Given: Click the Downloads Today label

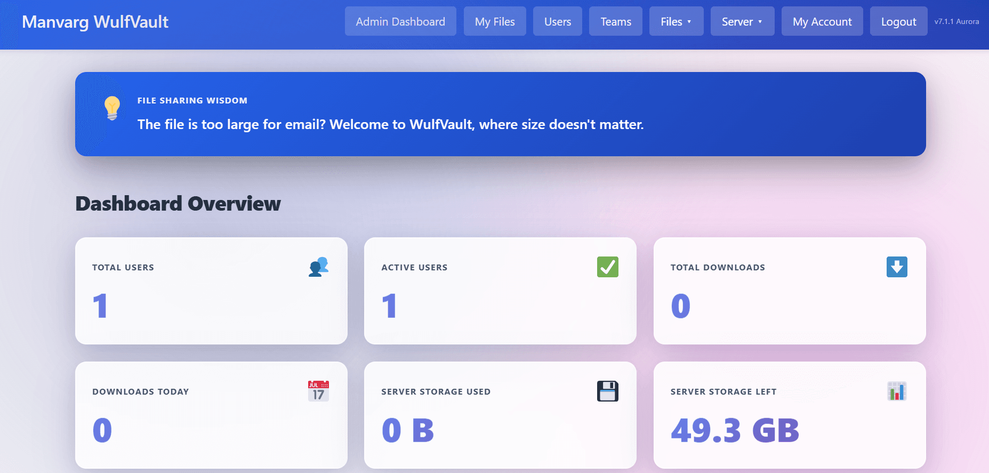Looking at the screenshot, I should [x=141, y=391].
